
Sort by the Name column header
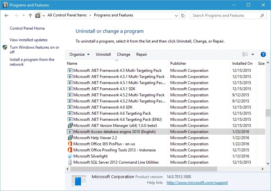coord(72,63)
